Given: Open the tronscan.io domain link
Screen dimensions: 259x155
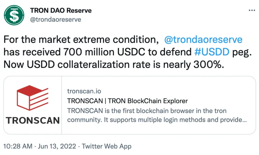Looking at the screenshot, I should [x=84, y=91].
